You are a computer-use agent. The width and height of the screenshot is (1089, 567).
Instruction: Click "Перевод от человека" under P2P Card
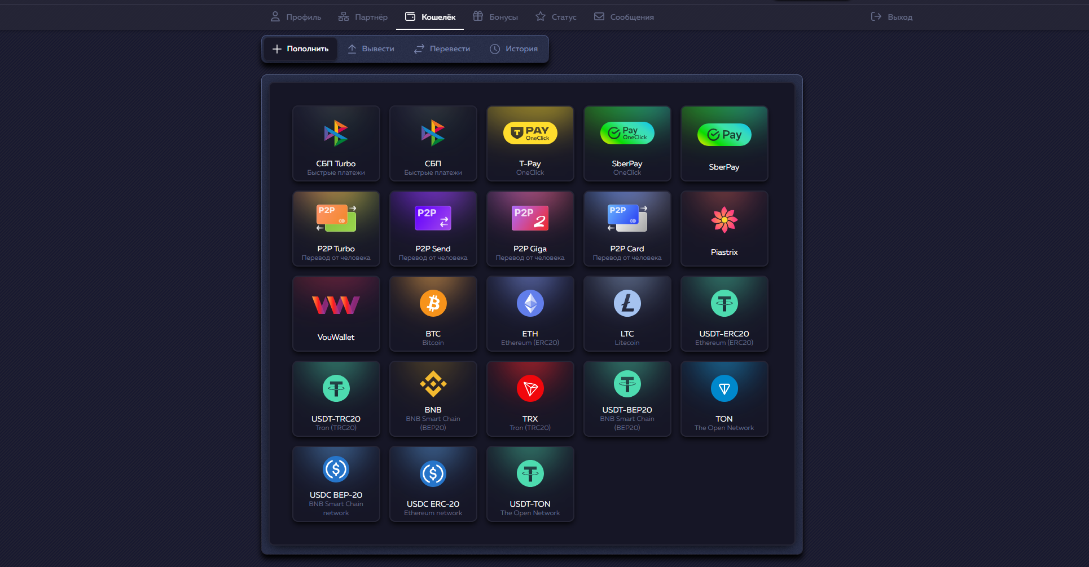click(x=627, y=258)
